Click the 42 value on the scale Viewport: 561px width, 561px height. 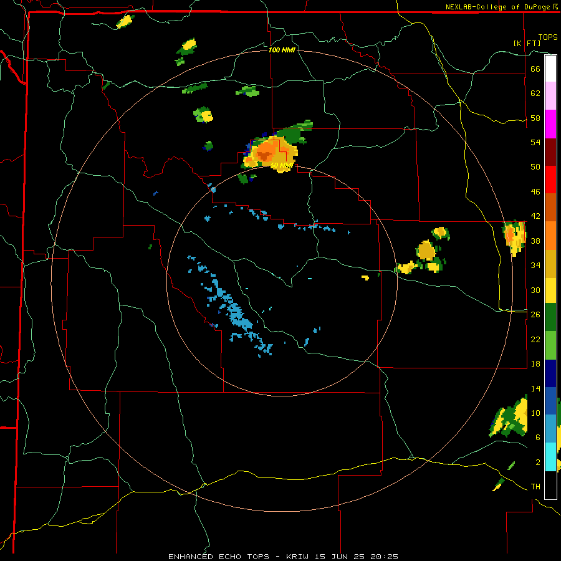(535, 216)
